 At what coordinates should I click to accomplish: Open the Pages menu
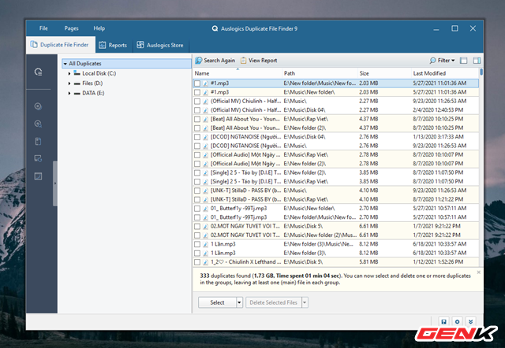(71, 28)
